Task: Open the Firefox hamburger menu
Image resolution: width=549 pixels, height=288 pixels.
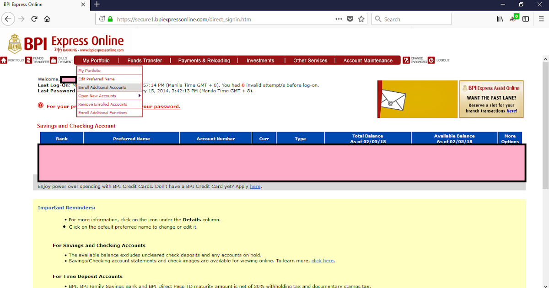Action: [x=542, y=19]
